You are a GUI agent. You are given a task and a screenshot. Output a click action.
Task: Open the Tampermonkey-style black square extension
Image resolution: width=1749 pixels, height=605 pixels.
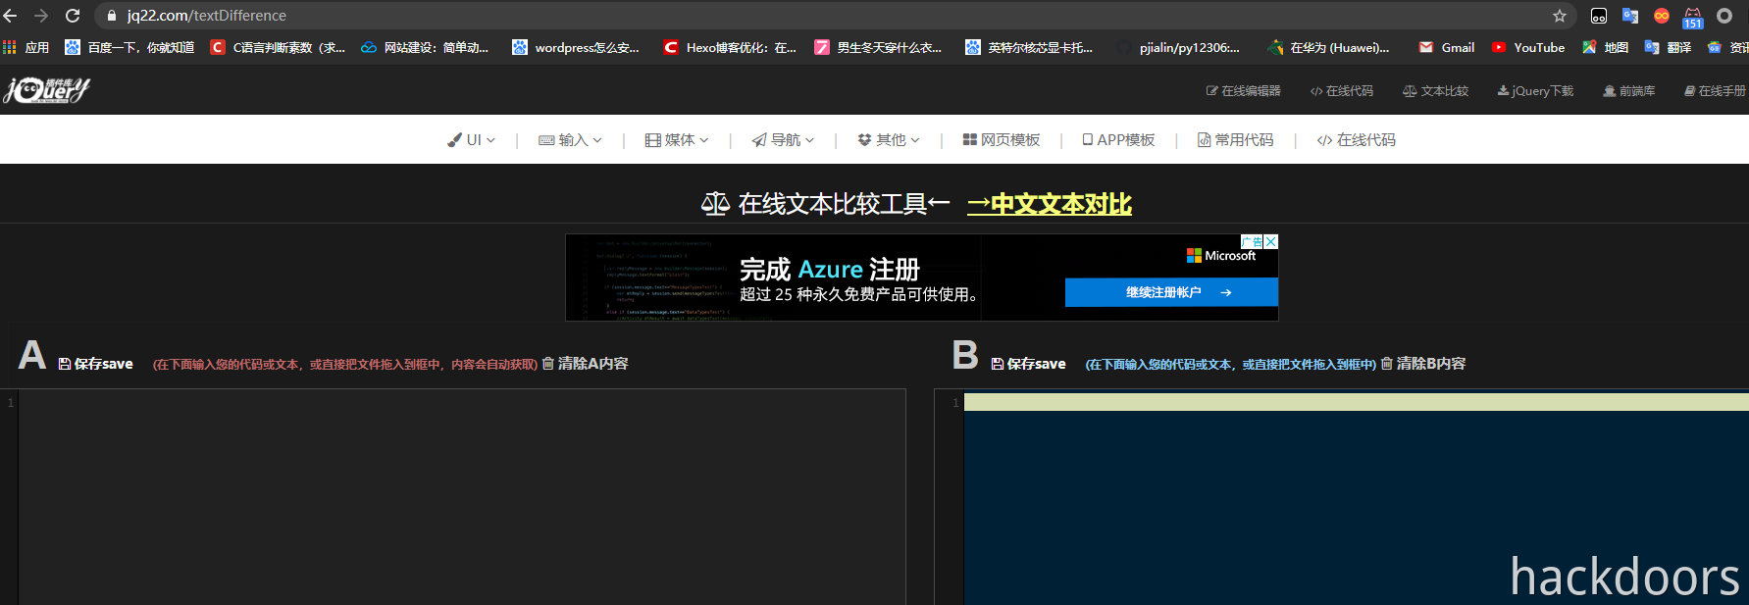(x=1599, y=16)
